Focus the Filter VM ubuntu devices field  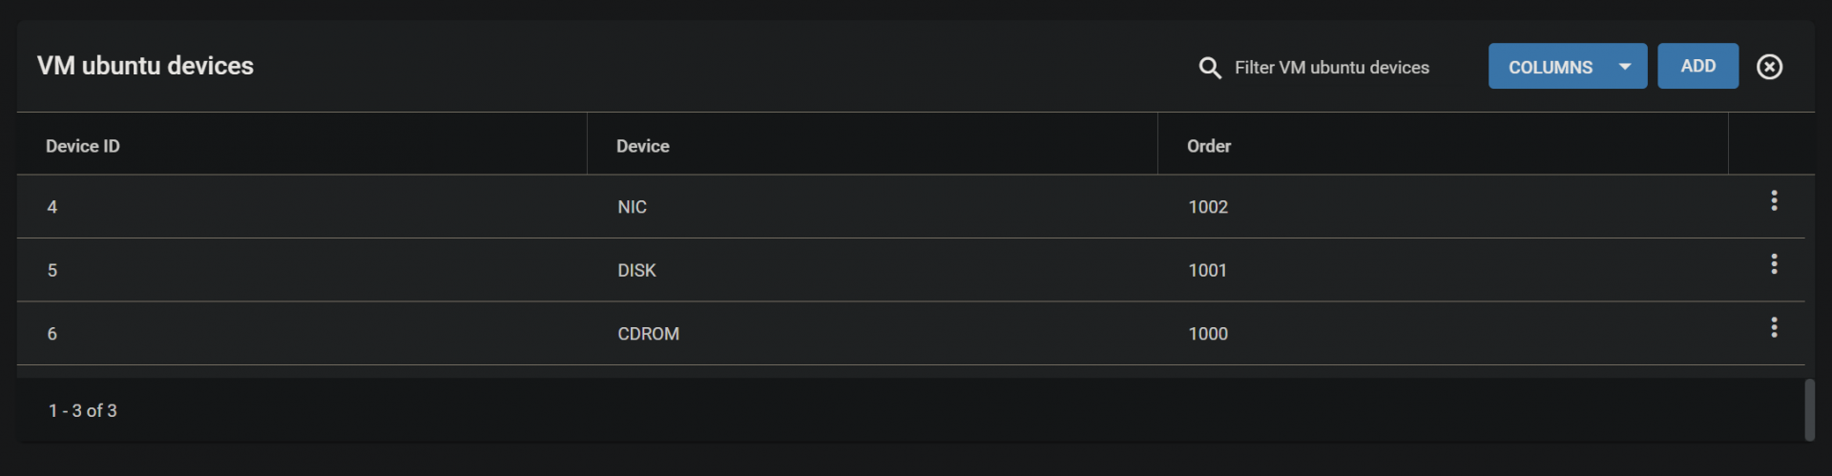tap(1332, 68)
